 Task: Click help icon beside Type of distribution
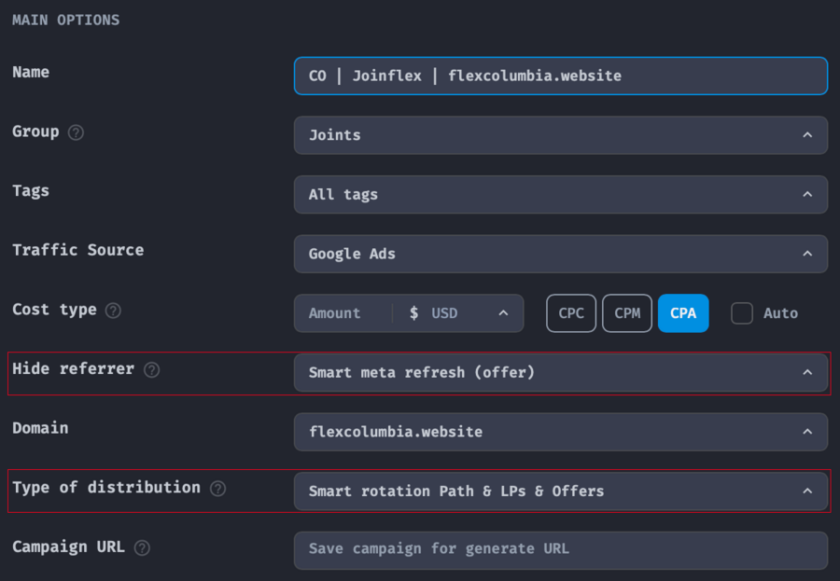[x=217, y=489]
